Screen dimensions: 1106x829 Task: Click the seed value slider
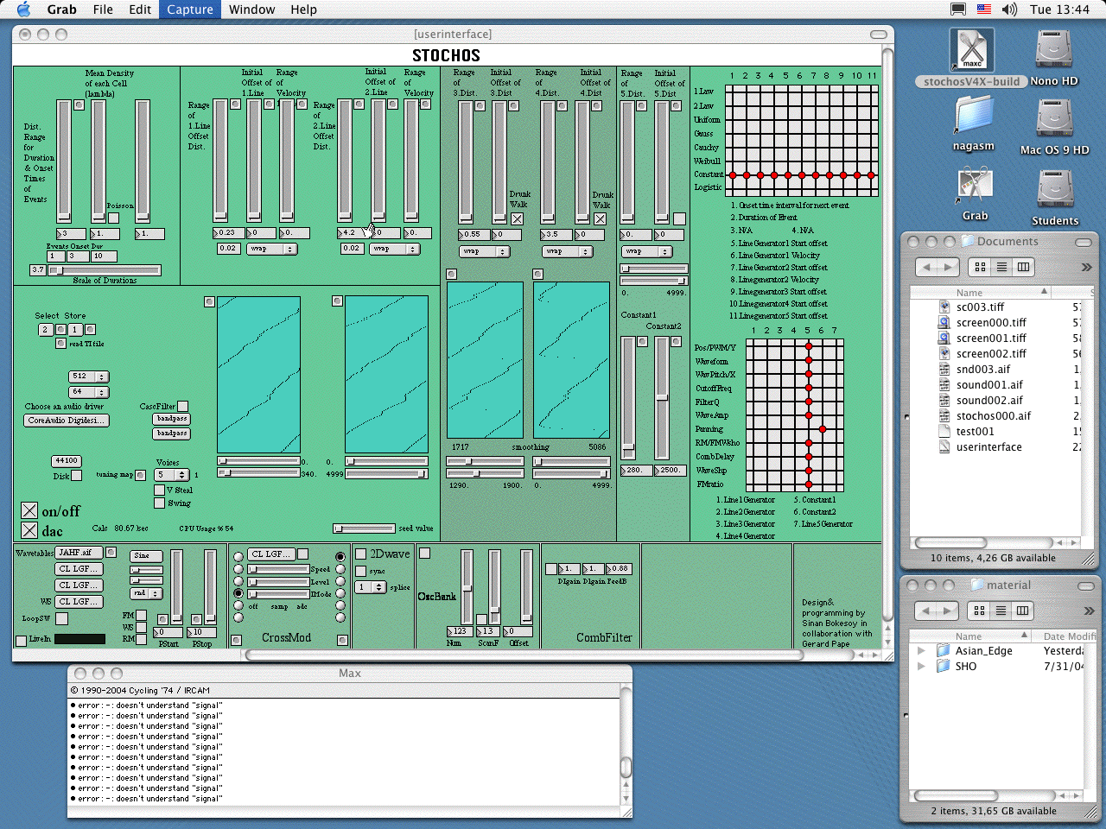click(364, 528)
